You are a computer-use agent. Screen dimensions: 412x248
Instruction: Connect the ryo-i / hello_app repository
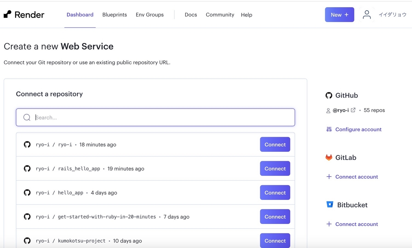(275, 193)
